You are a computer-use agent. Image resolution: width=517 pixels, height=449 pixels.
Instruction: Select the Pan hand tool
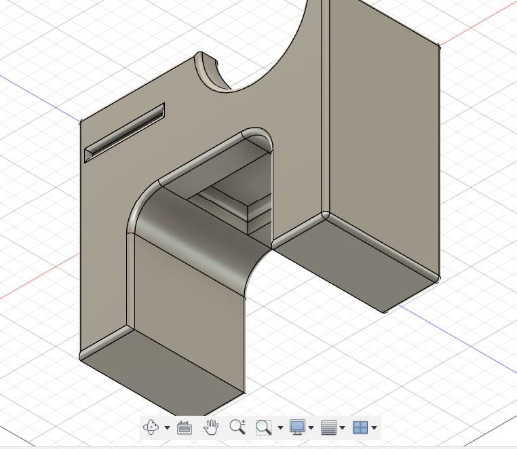pyautogui.click(x=211, y=427)
